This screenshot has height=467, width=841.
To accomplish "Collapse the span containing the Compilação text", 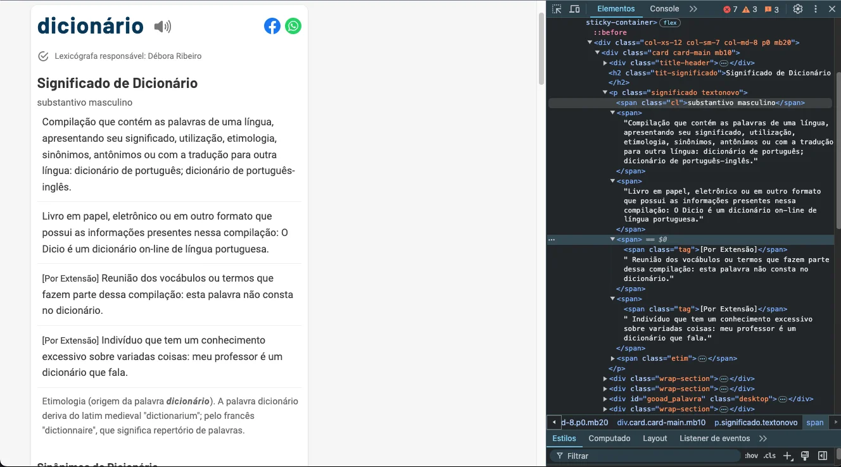I will [612, 113].
